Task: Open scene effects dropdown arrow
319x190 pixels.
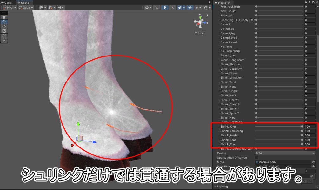Action: click(184, 8)
